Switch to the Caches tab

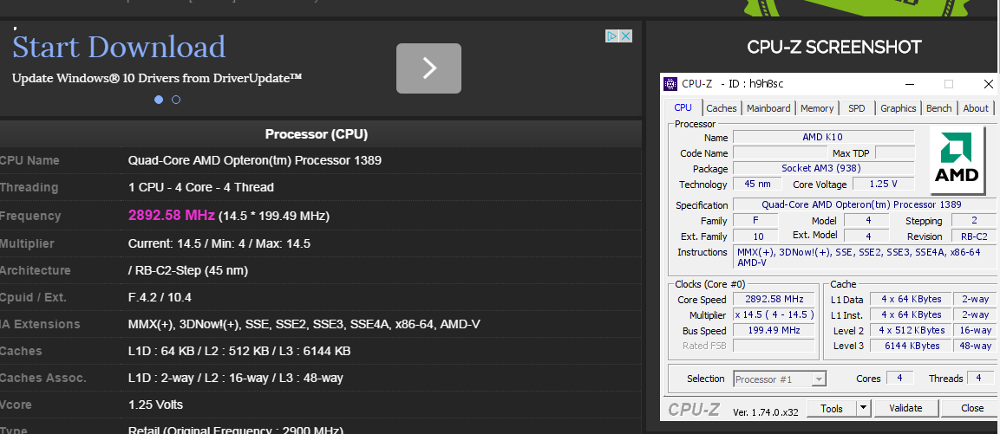[x=722, y=108]
